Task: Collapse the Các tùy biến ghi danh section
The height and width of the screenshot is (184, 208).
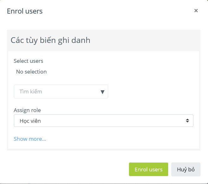Action: point(50,40)
